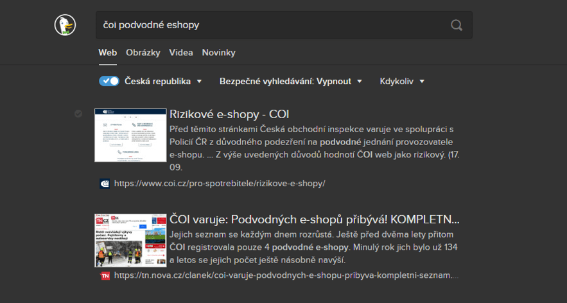Click search box containing čoi podvodné eshopy
The width and height of the screenshot is (567, 303).
tap(284, 25)
